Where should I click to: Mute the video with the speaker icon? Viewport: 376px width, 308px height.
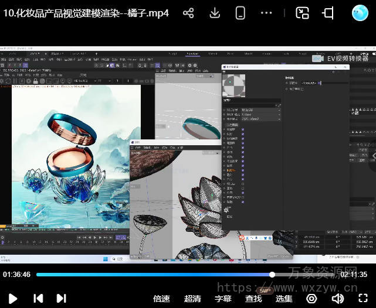pos(337,299)
